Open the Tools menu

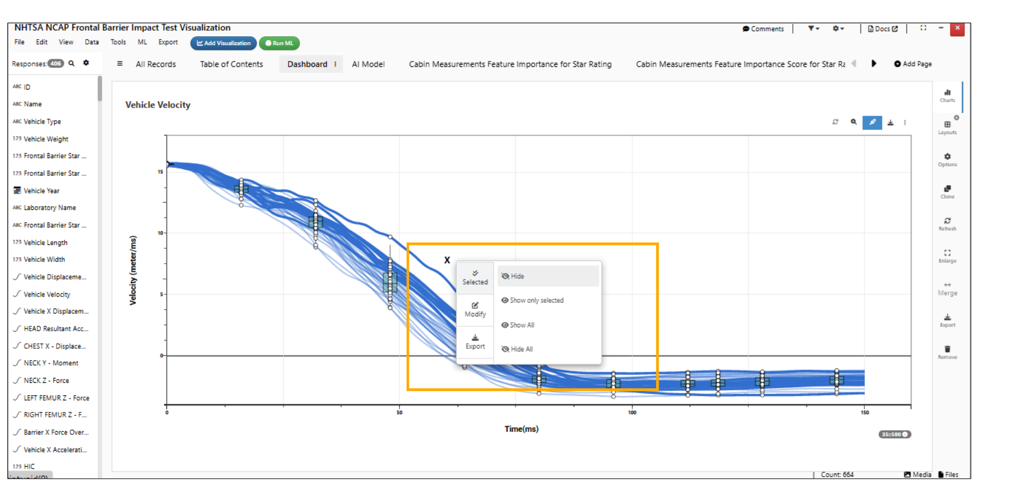tap(118, 42)
